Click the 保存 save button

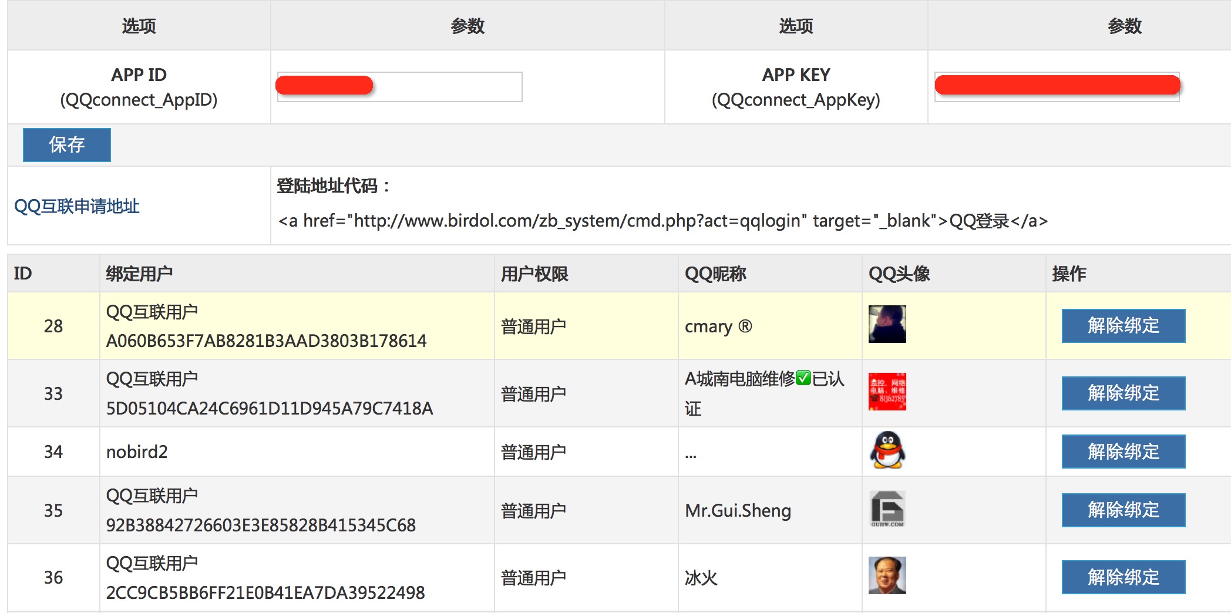[x=67, y=145]
